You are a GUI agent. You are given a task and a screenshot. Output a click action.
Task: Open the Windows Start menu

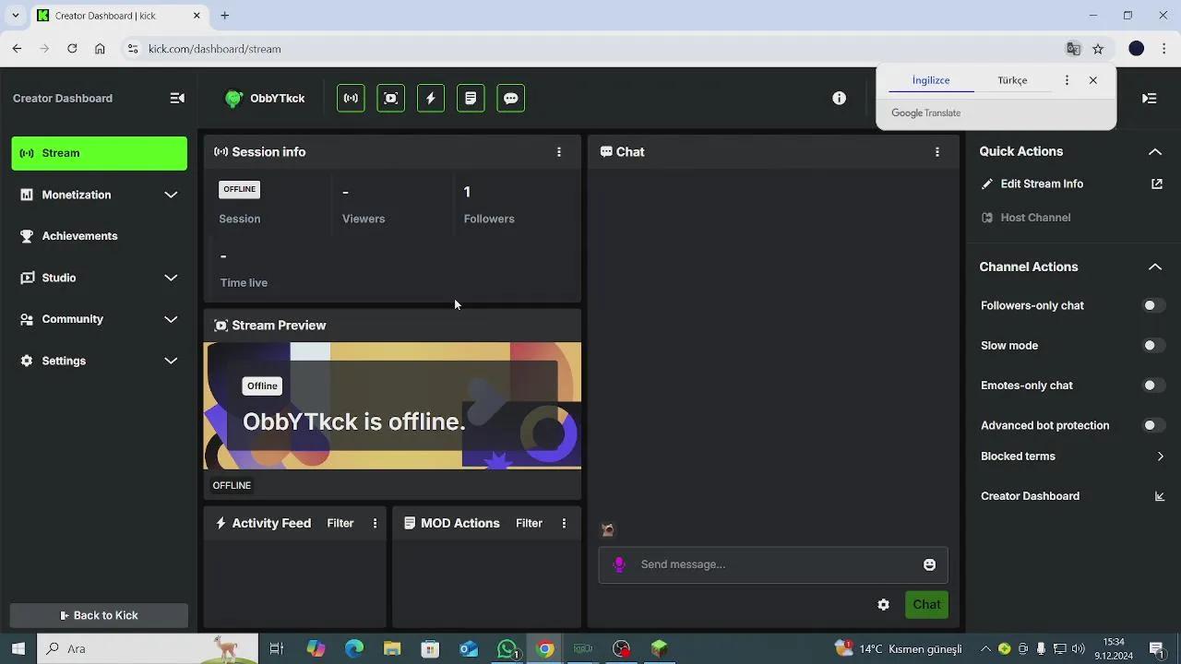(x=18, y=649)
